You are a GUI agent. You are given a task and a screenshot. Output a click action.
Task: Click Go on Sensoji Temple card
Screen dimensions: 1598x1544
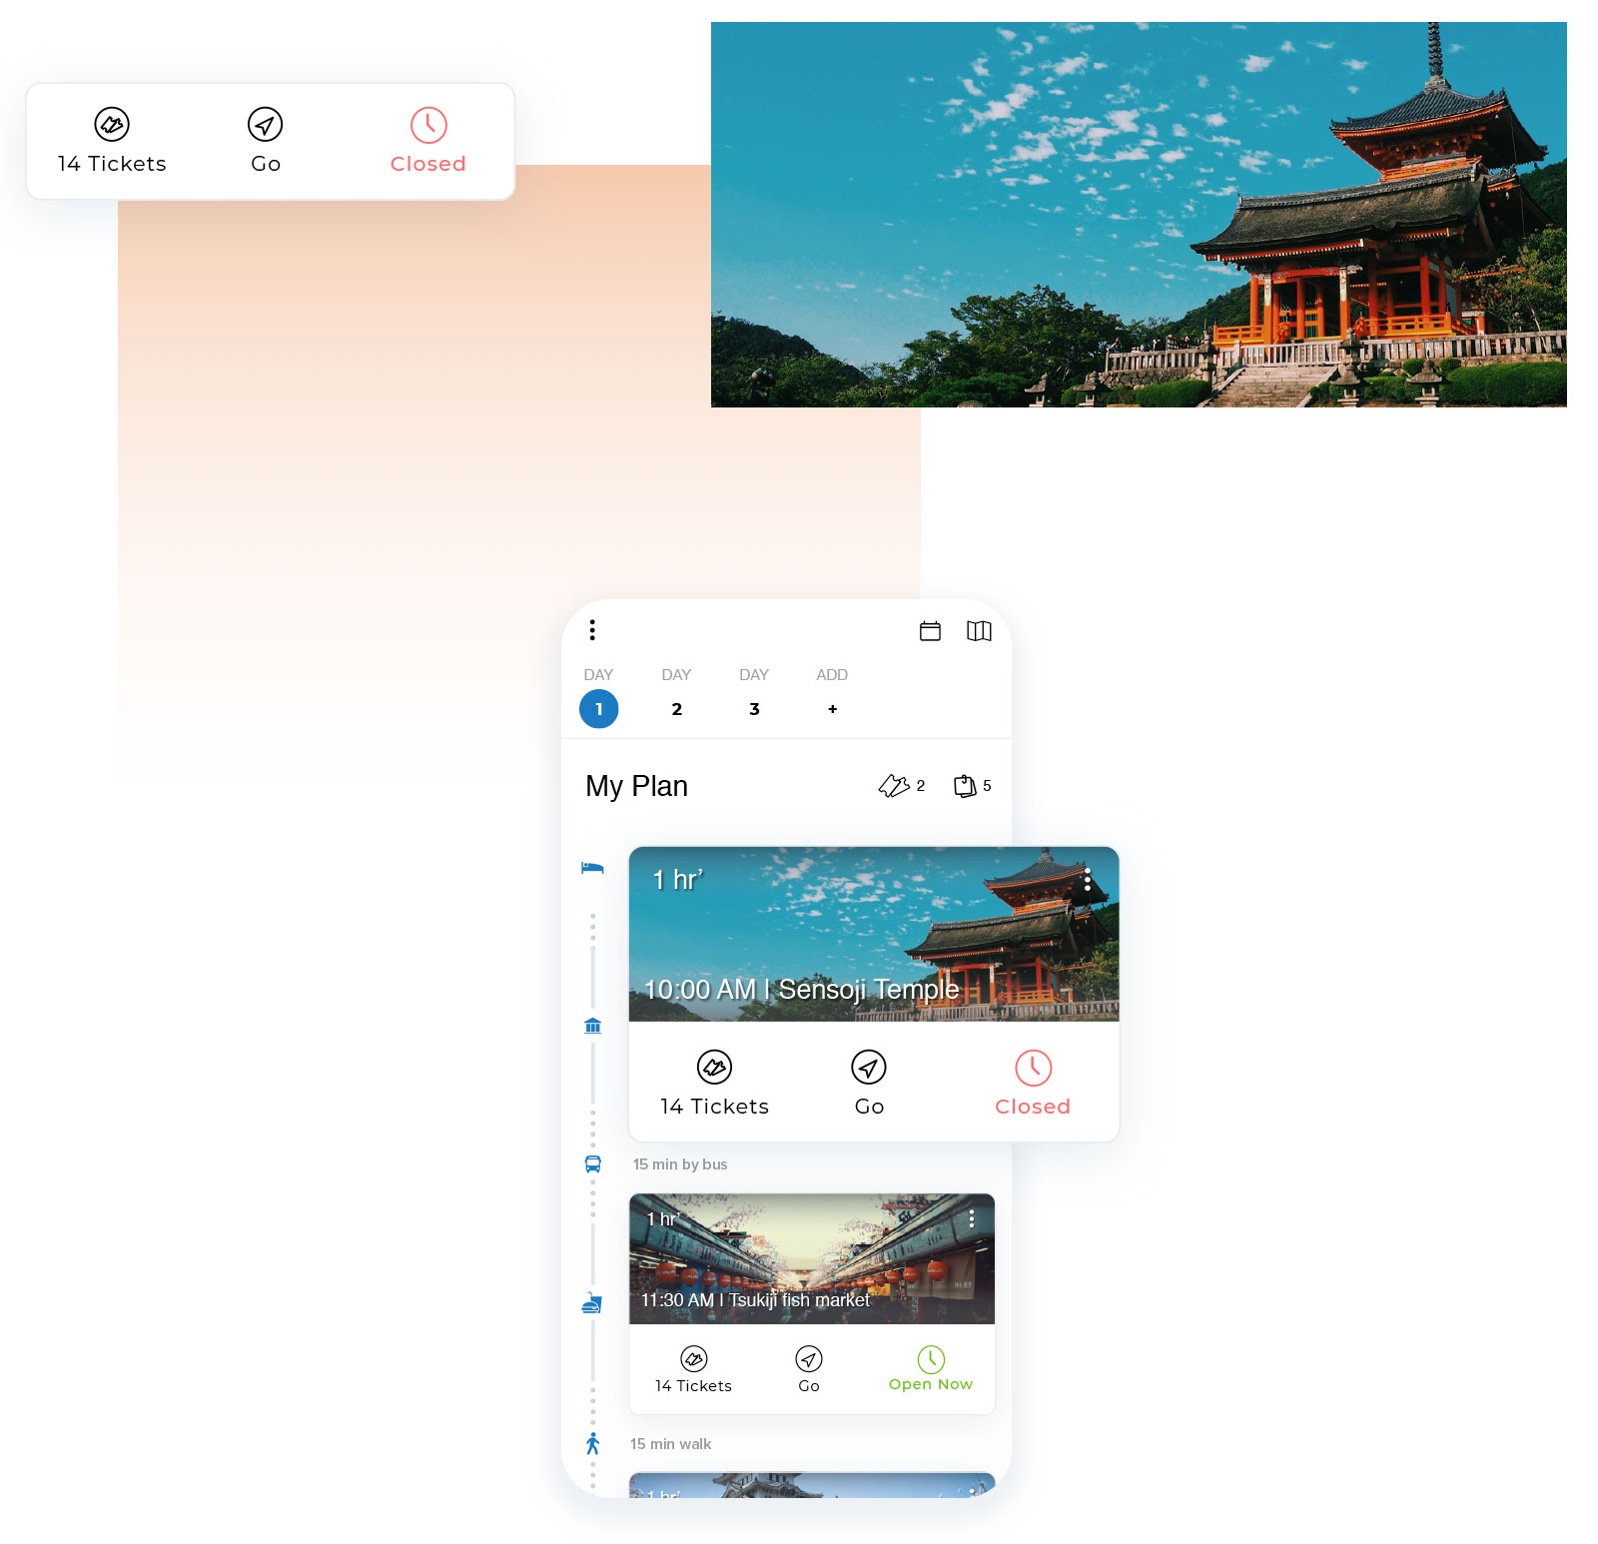tap(869, 1083)
